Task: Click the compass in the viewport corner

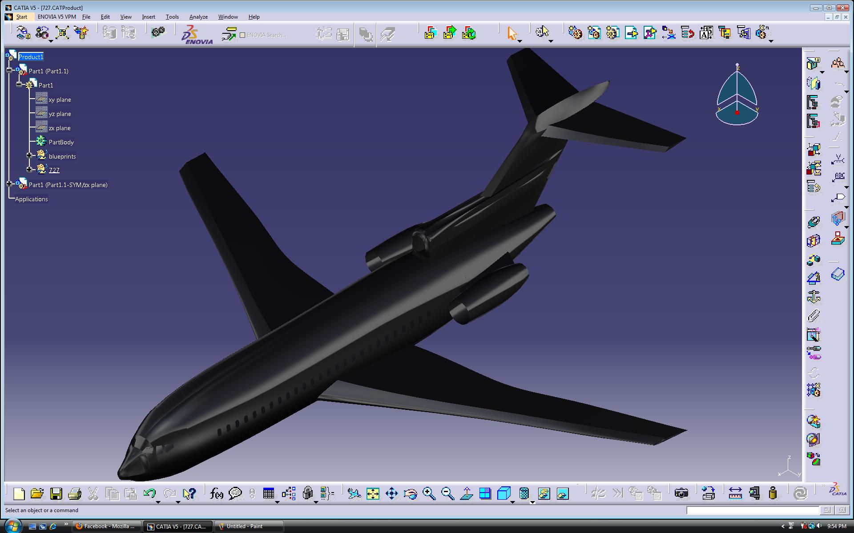Action: pyautogui.click(x=737, y=95)
